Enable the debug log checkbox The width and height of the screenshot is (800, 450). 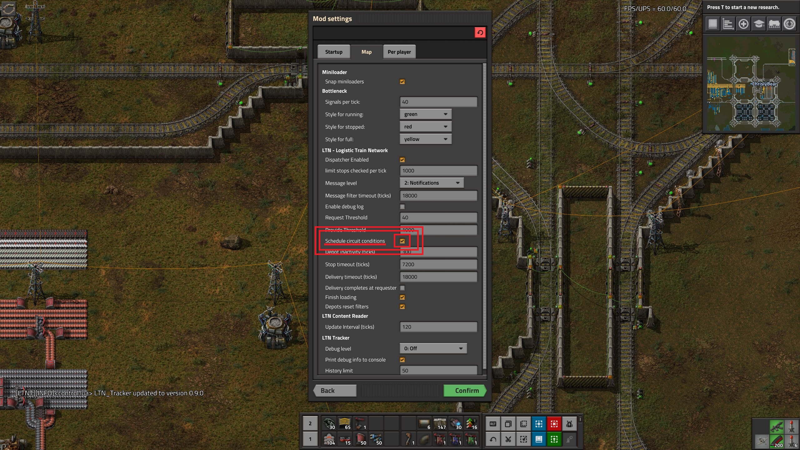[x=402, y=207]
